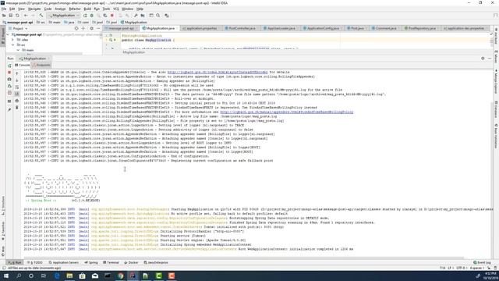Click the Scroll from Source locate icon
Image resolution: width=499 pixels, height=281 pixels.
tap(76, 28)
